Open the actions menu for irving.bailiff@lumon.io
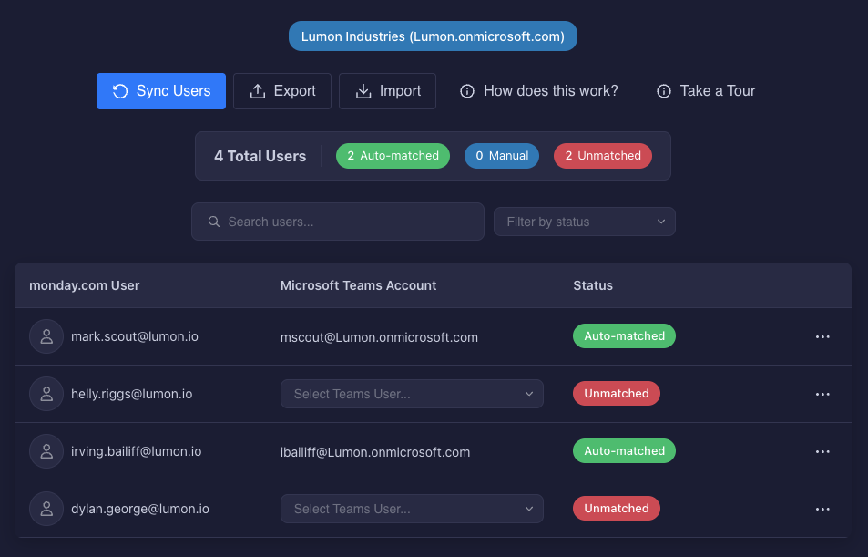The height and width of the screenshot is (557, 868). [822, 451]
